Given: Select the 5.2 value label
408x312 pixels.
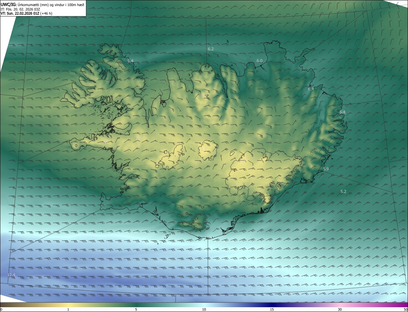Looking at the screenshot, I should click(x=343, y=191).
